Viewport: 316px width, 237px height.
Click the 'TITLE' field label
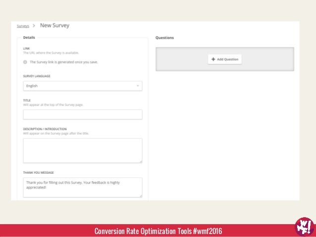[x=27, y=100]
